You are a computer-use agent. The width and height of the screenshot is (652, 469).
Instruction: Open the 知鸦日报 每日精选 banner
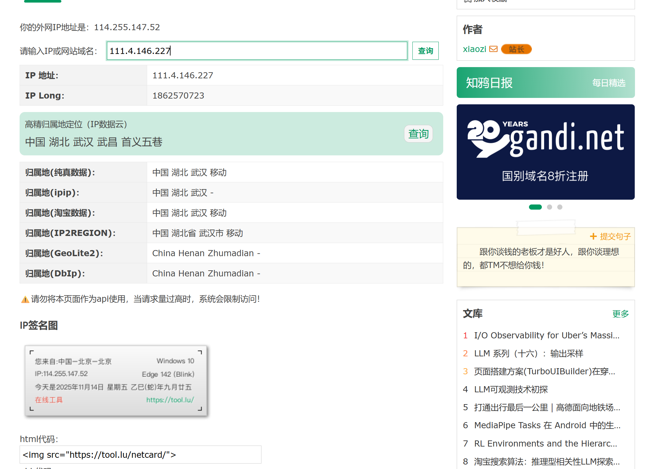545,83
